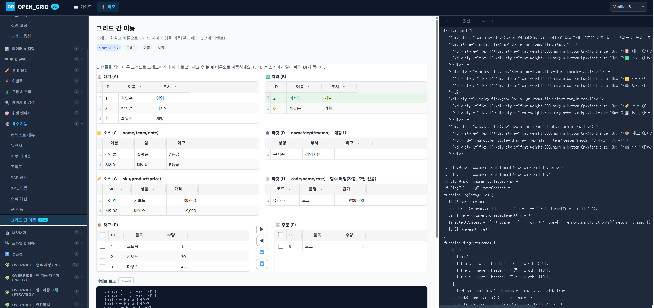Switch to the 데모 top tab

pyautogui.click(x=108, y=7)
